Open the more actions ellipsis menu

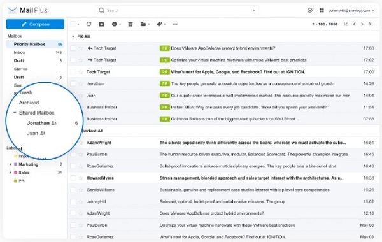coord(175,24)
